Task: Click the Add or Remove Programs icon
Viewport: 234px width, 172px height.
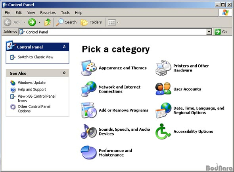Action: tap(89, 110)
